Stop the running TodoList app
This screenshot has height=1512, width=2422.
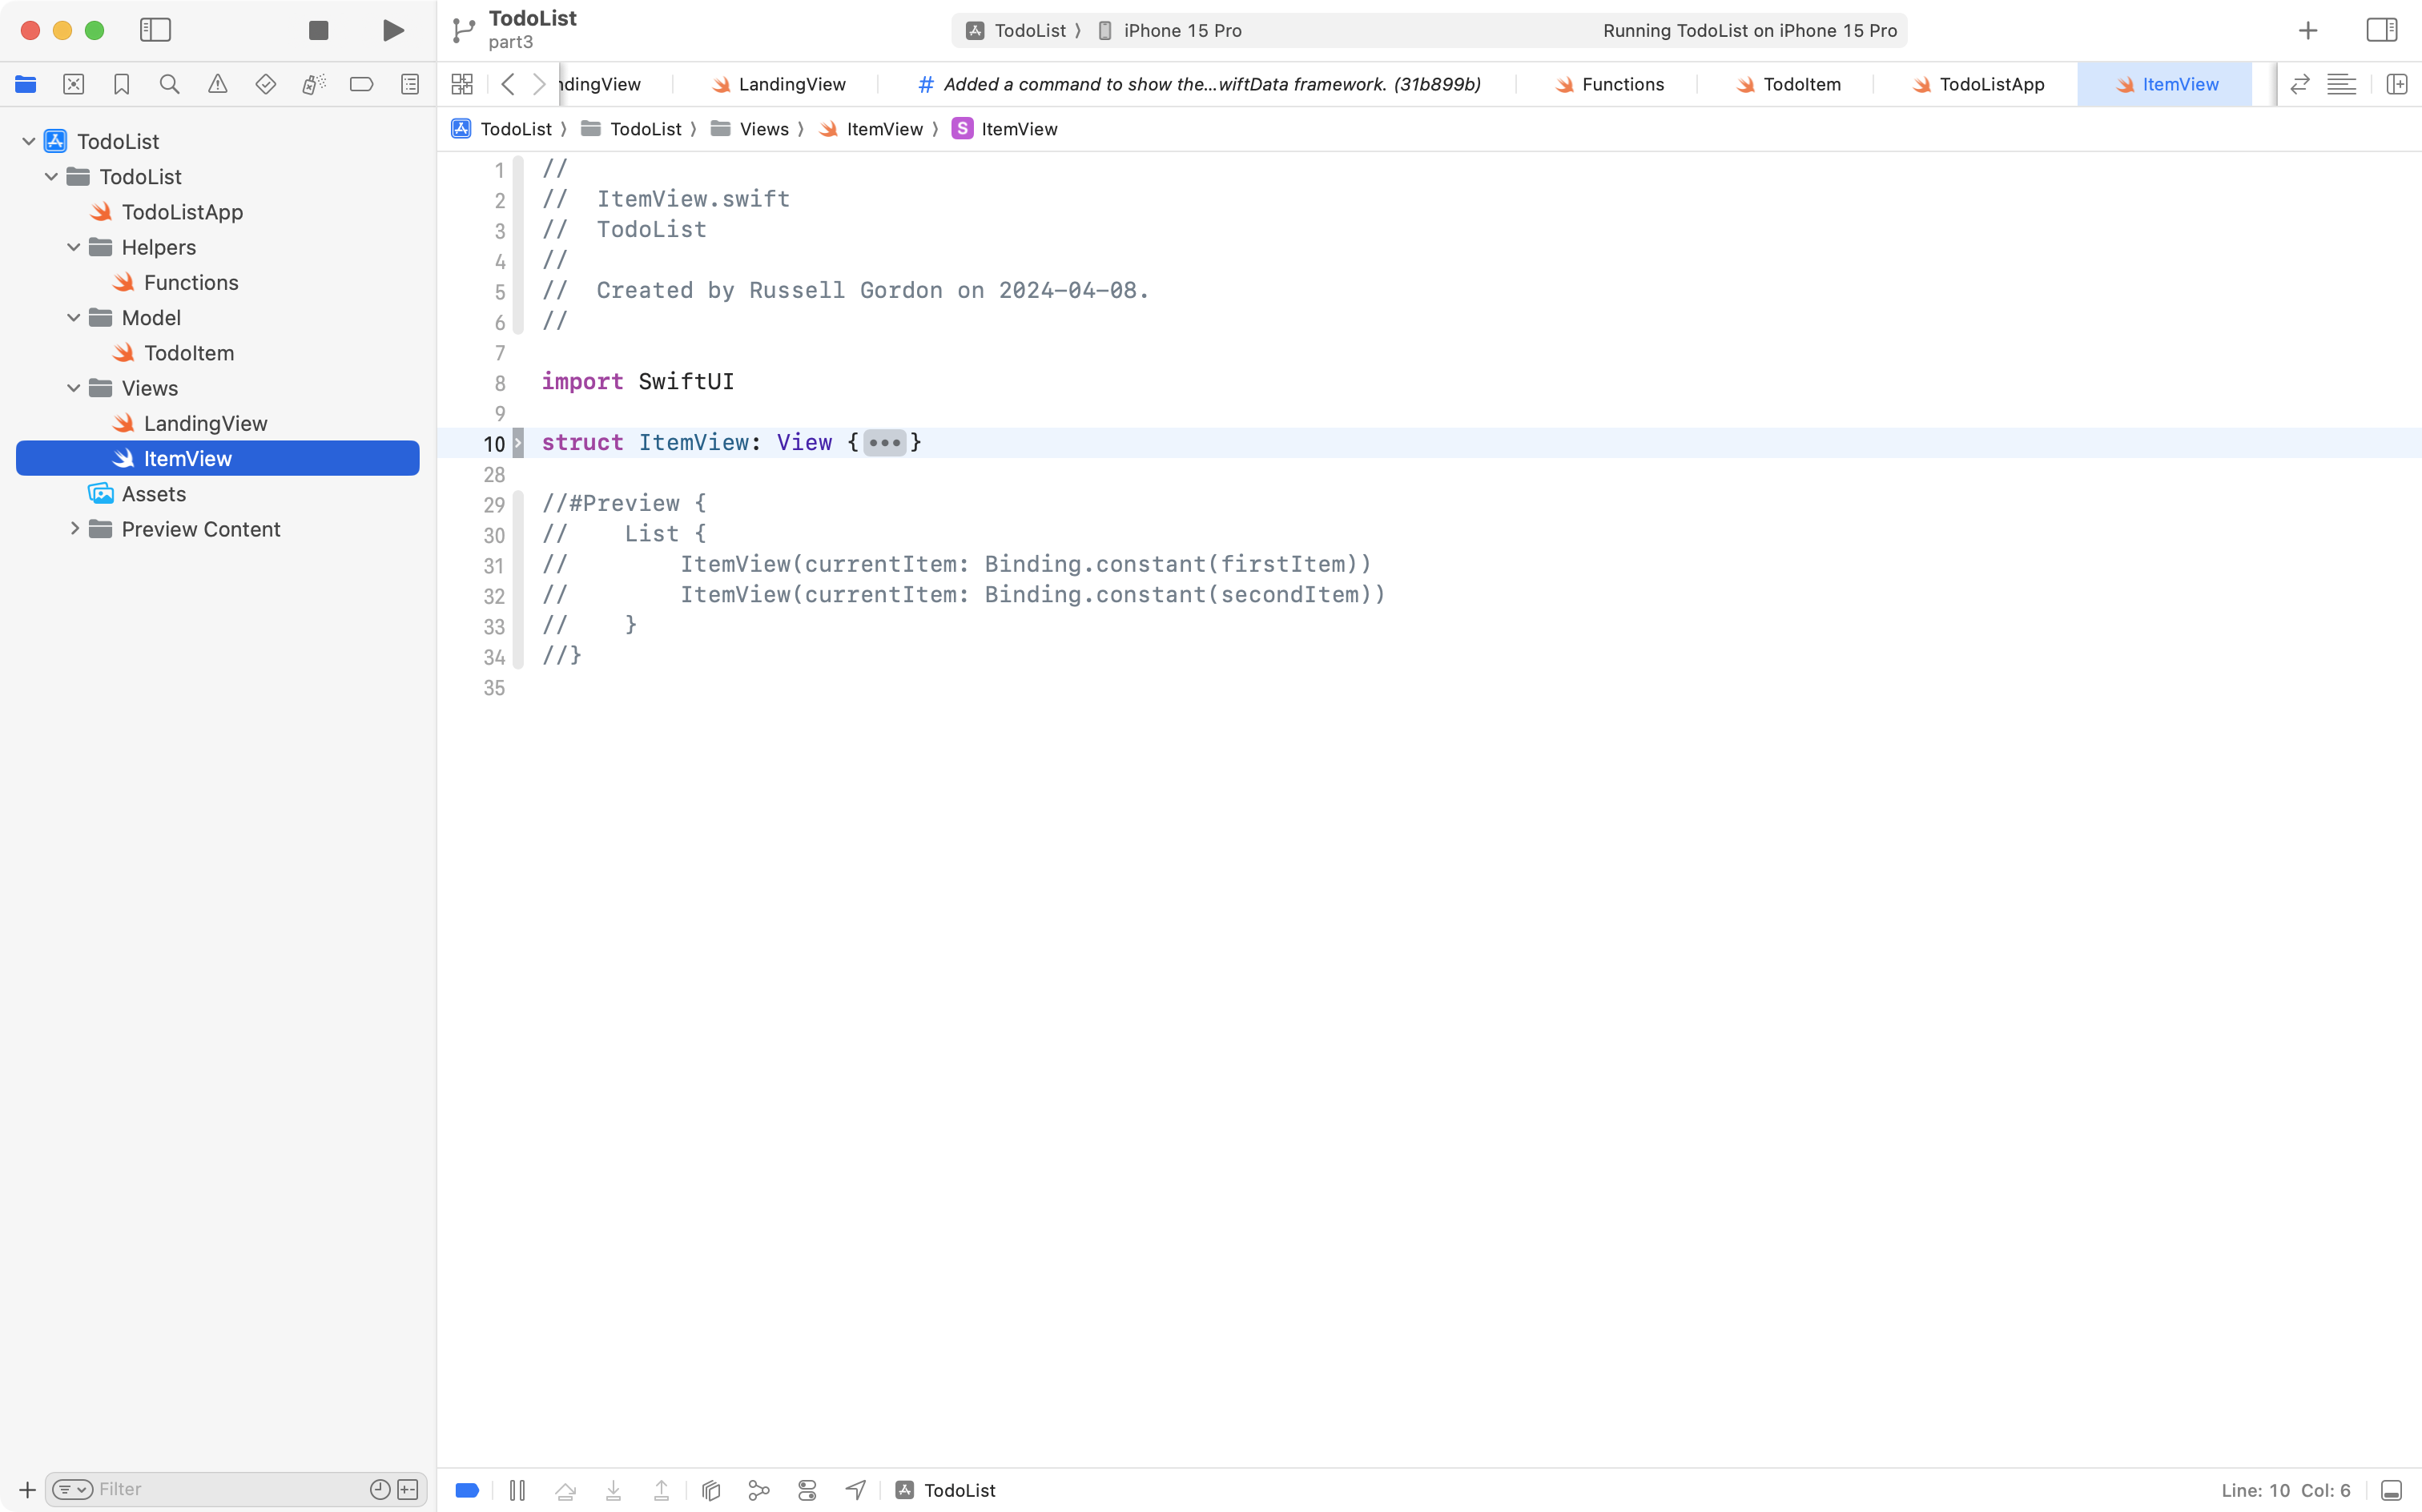click(317, 30)
